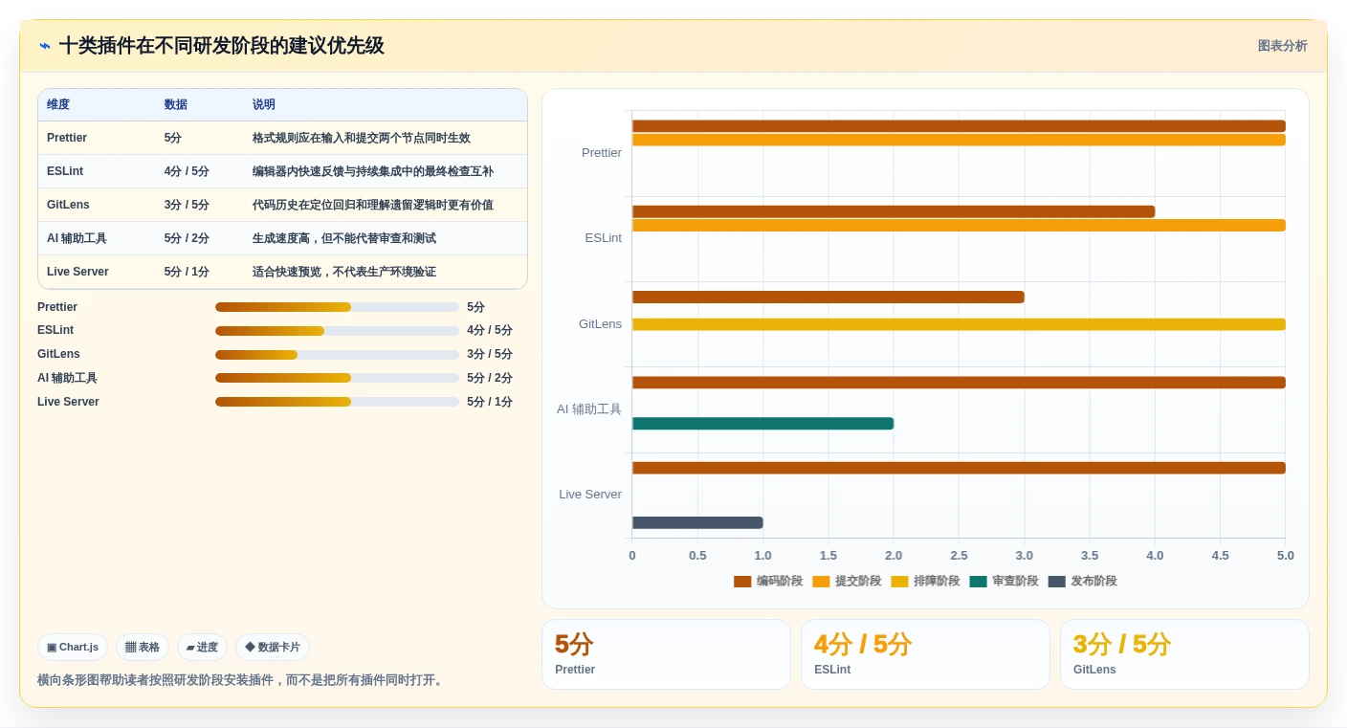Click the page title 十类插件在不同研发阶段的建议优先级
This screenshot has height=728, width=1347.
point(222,46)
